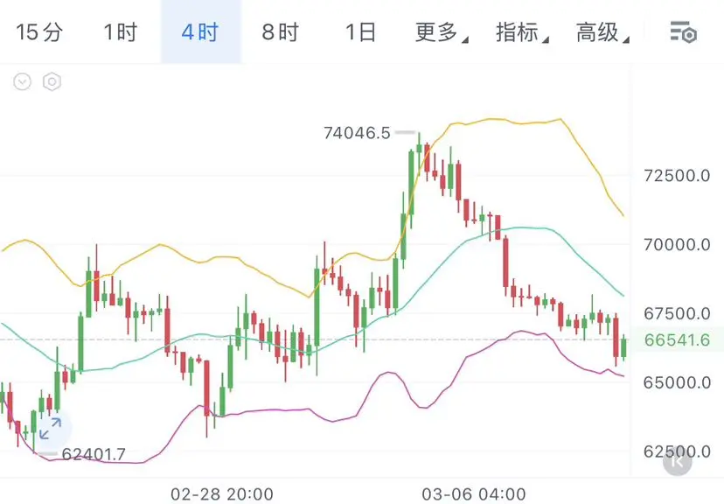The image size is (724, 504).
Task: Switch to the 1时 timeframe
Action: click(120, 32)
